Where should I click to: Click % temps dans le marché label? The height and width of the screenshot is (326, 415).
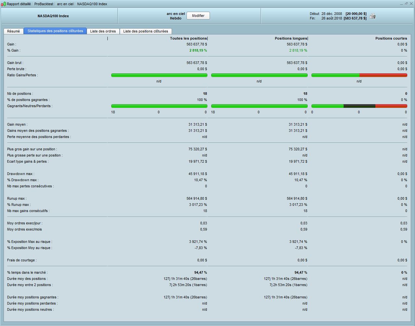(x=27, y=272)
